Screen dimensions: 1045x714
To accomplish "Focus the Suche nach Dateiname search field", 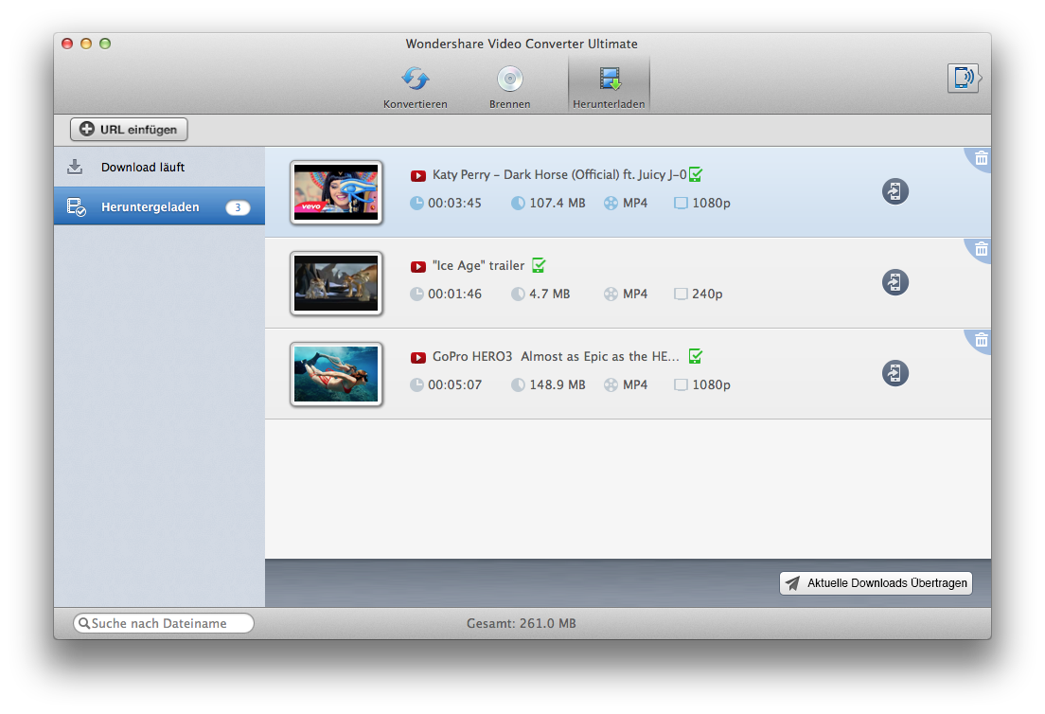I will pos(163,623).
